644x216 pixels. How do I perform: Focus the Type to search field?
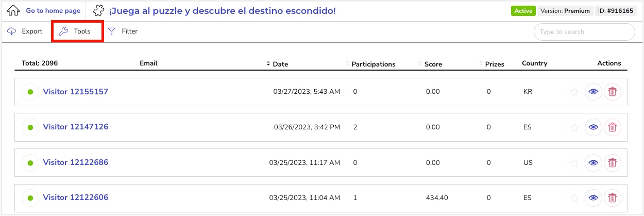point(584,31)
